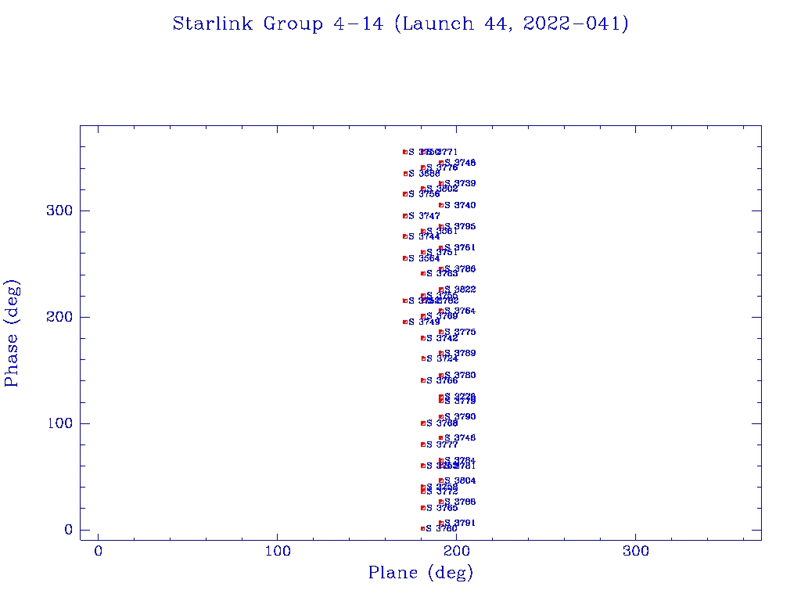Choose the S 3775 data label
Image resolution: width=801 pixels, height=601 pixels.
pyautogui.click(x=460, y=332)
